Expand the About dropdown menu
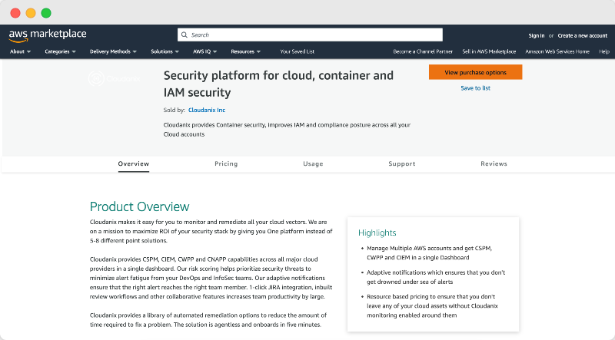 coord(21,51)
